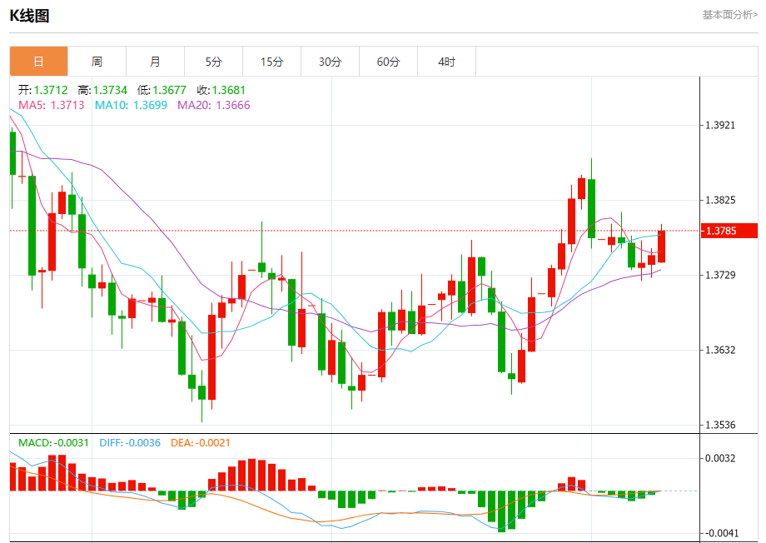Open the 60分 interval tab

coord(388,62)
